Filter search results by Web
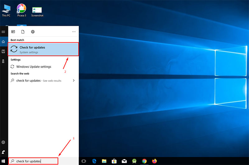 pos(33,32)
